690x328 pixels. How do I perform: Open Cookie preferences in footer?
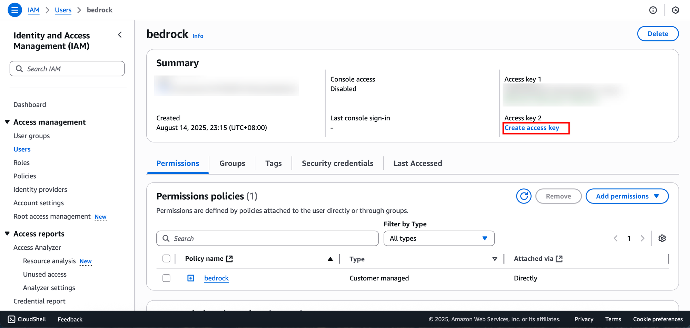click(x=658, y=319)
